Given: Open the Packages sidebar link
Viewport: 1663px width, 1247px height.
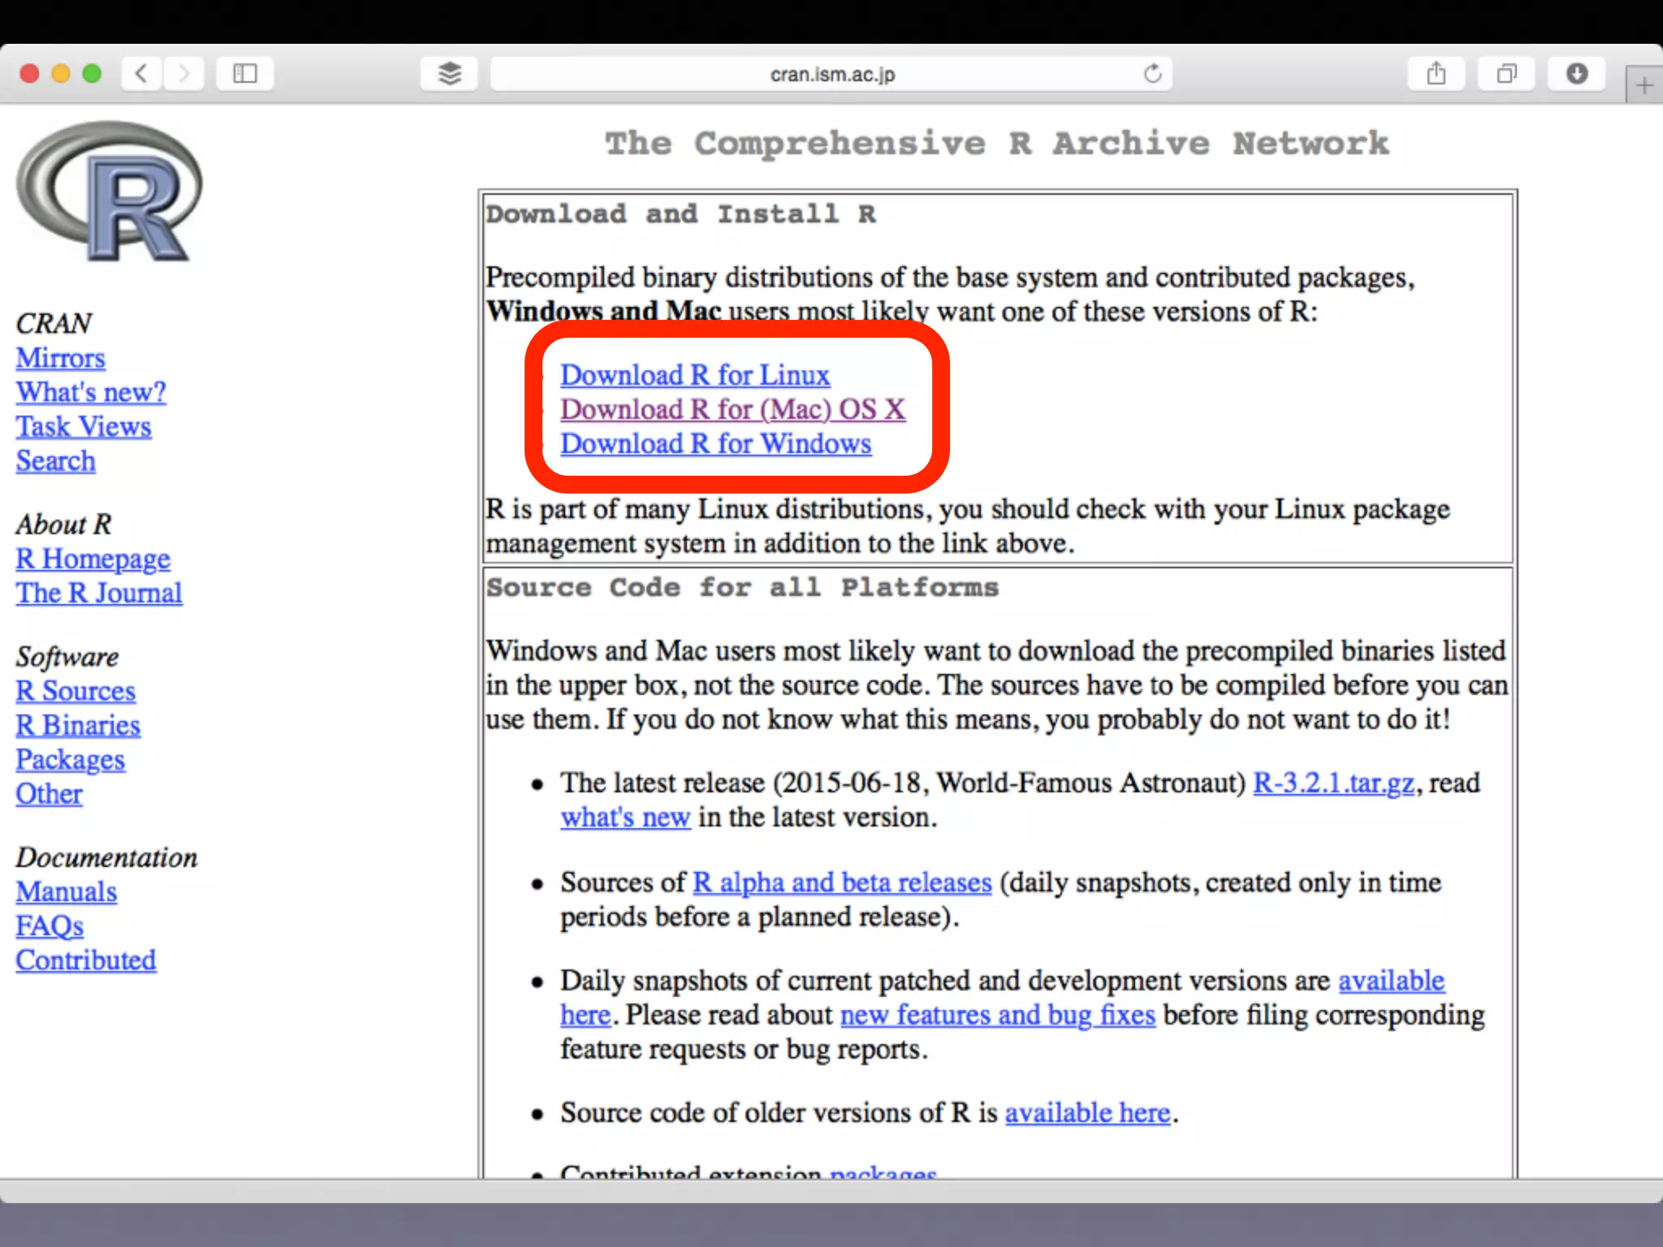Looking at the screenshot, I should (71, 760).
